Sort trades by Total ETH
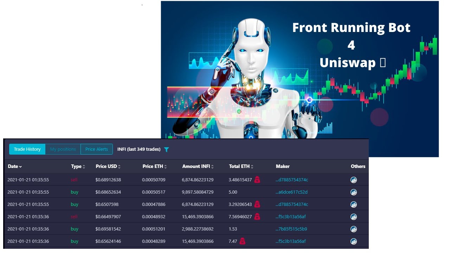The image size is (450, 253). (x=241, y=166)
